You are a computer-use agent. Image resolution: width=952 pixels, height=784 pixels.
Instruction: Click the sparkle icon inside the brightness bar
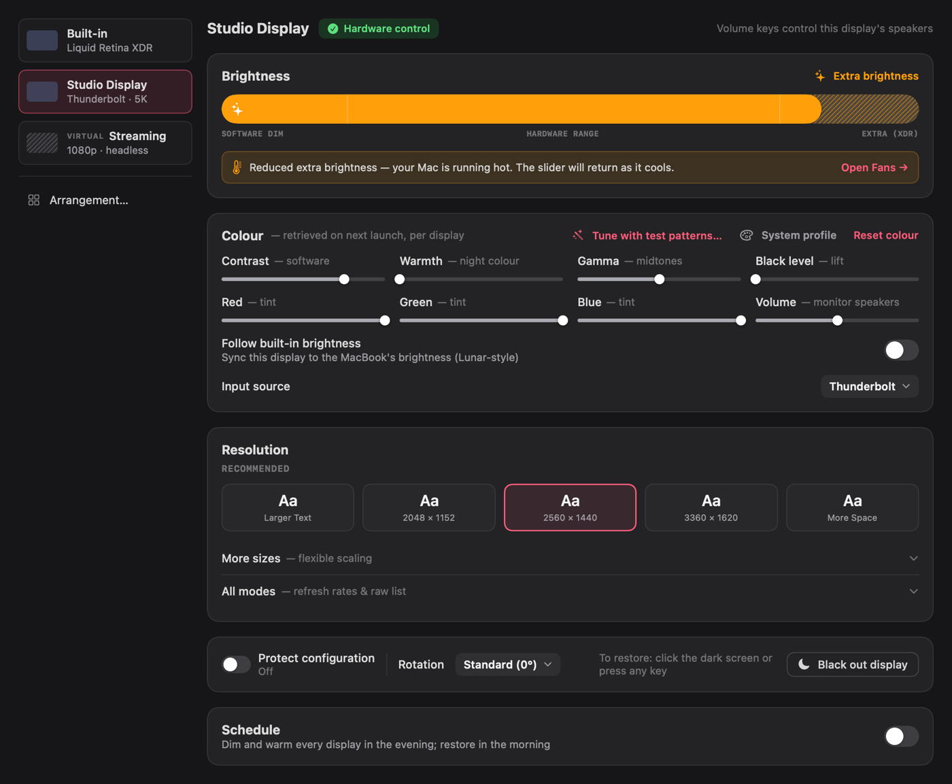click(237, 109)
